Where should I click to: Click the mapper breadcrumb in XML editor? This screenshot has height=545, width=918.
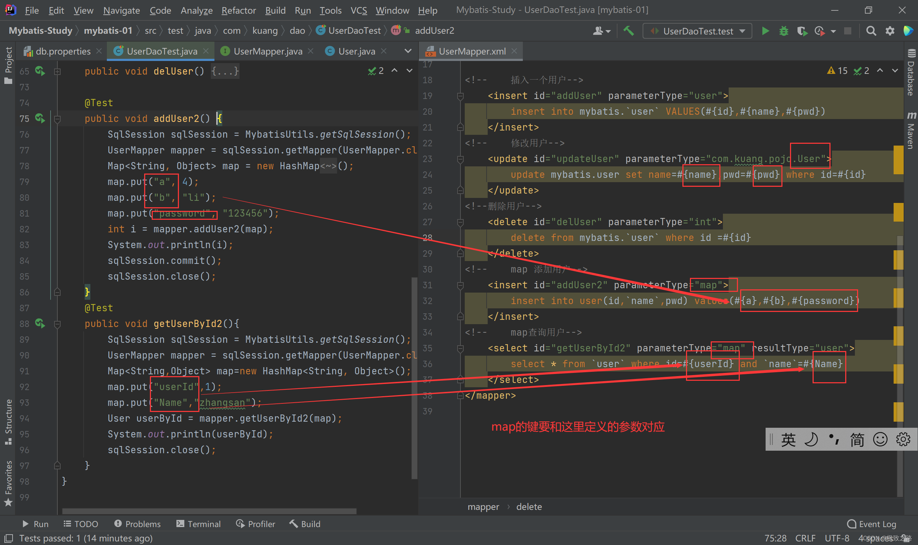tap(483, 507)
